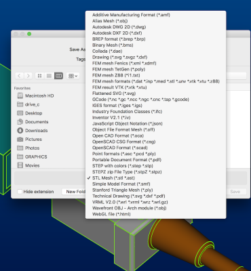Go forward with the right chevron
Image resolution: width=251 pixels, height=271 pixels.
click(x=28, y=76)
